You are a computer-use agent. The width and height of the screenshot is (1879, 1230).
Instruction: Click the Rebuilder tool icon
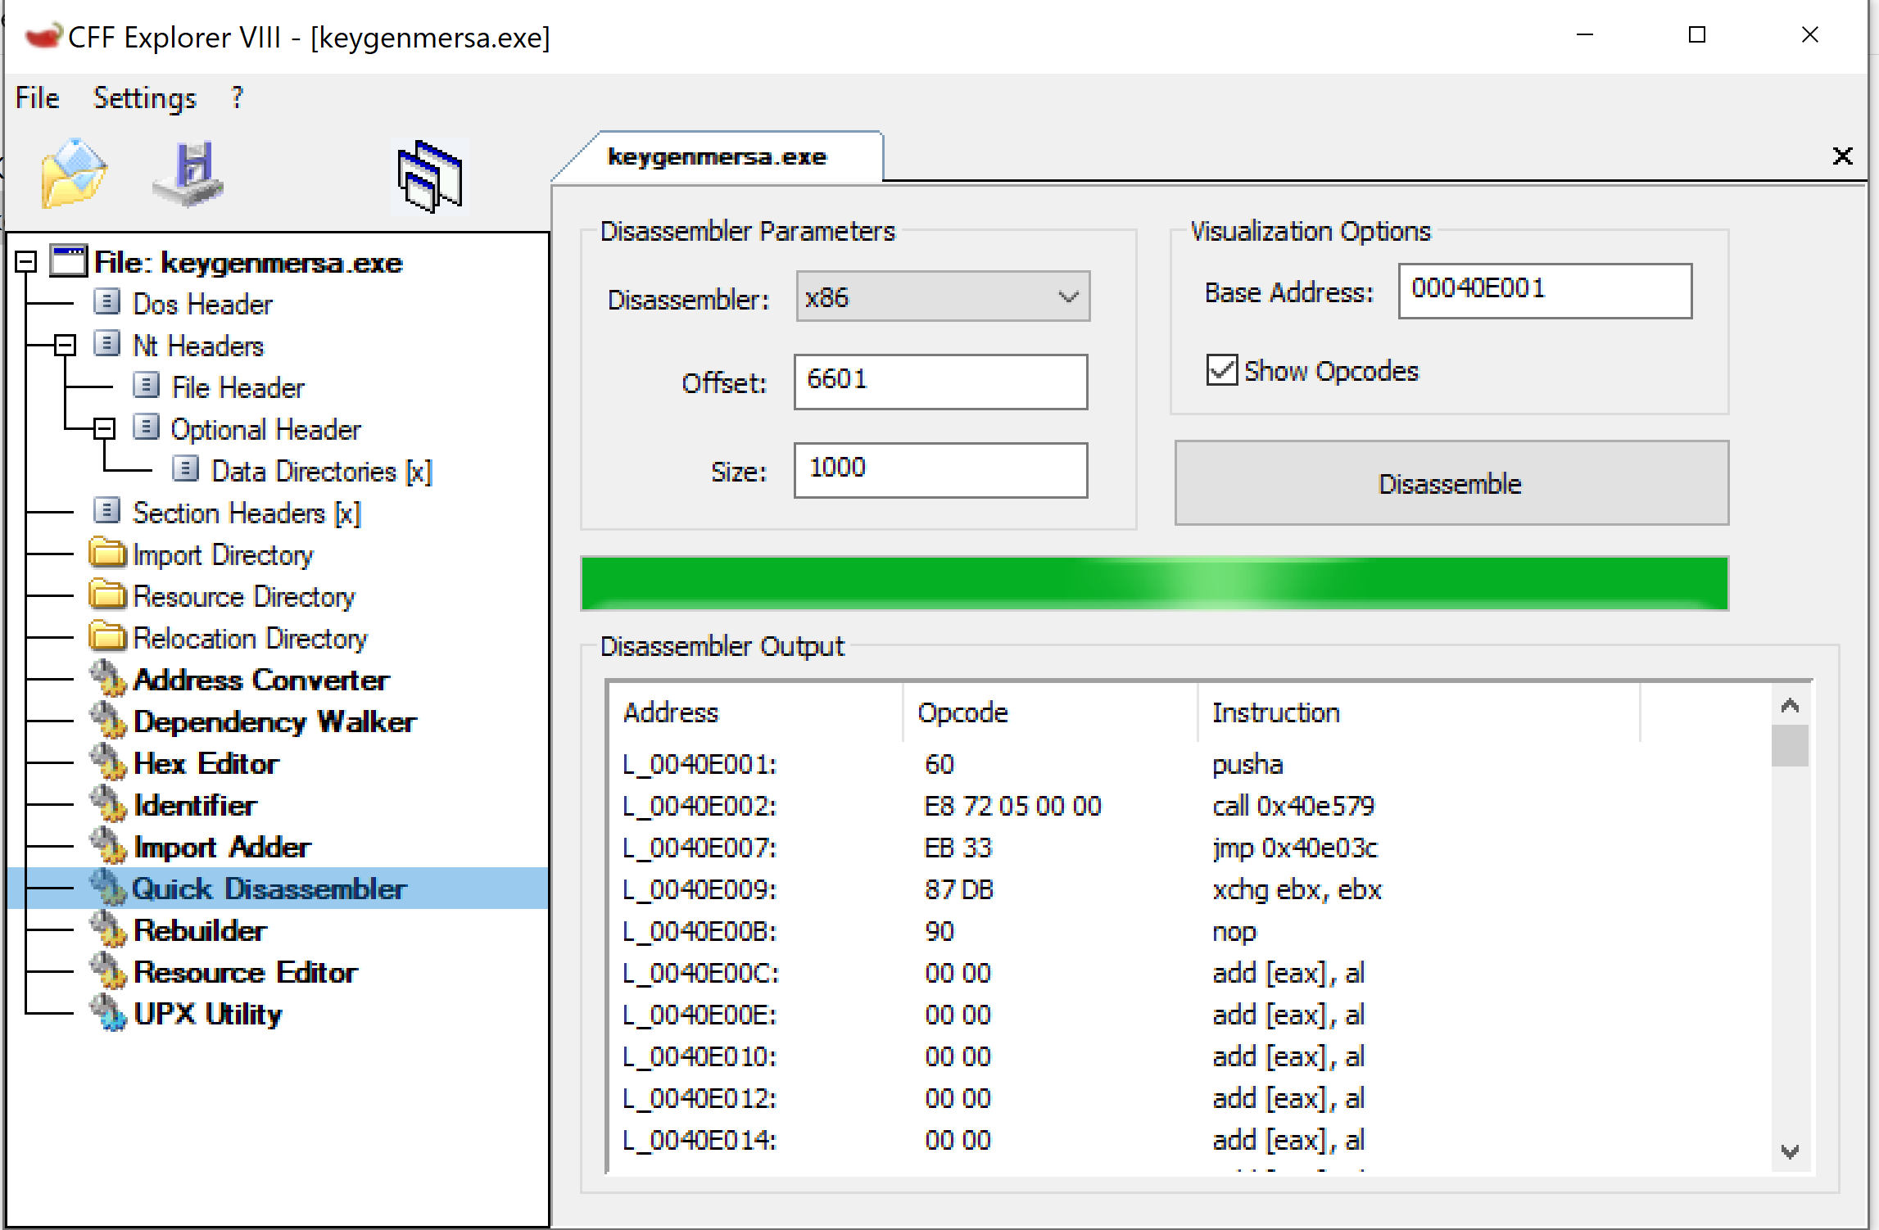coord(108,929)
